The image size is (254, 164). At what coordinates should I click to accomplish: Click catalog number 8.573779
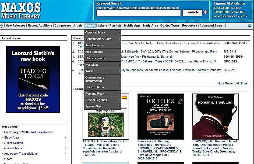[89, 155]
